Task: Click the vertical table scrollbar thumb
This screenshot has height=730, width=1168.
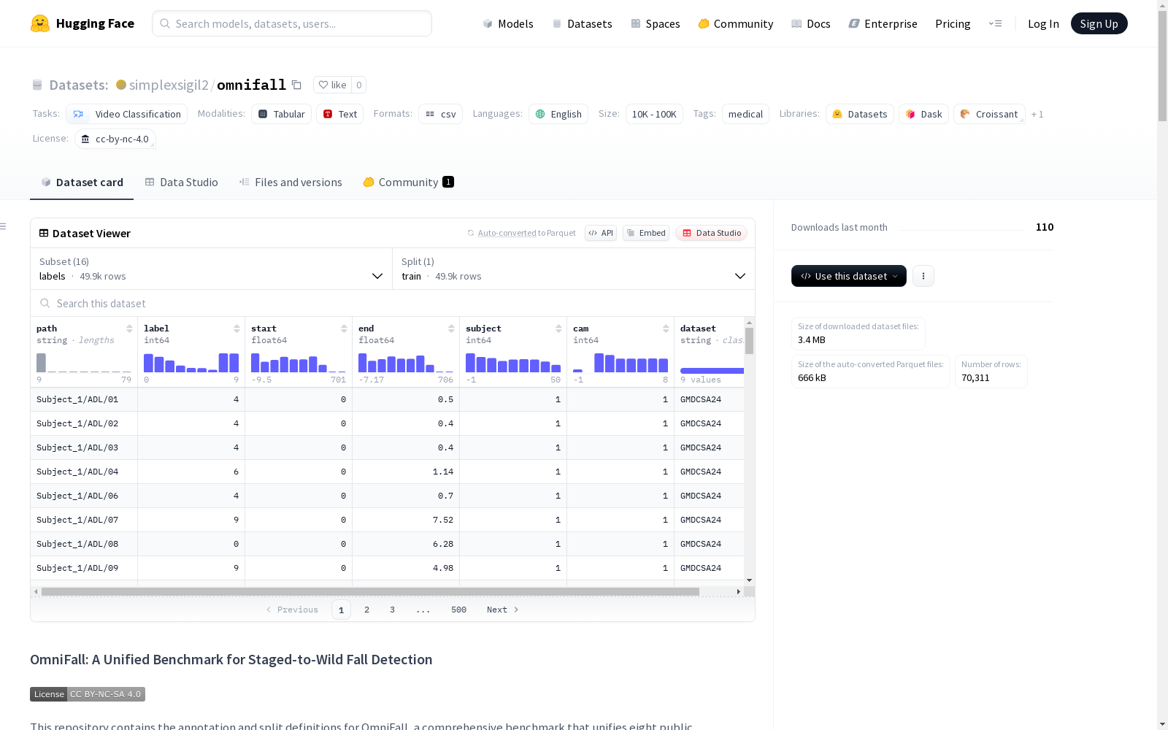Action: coord(749,341)
